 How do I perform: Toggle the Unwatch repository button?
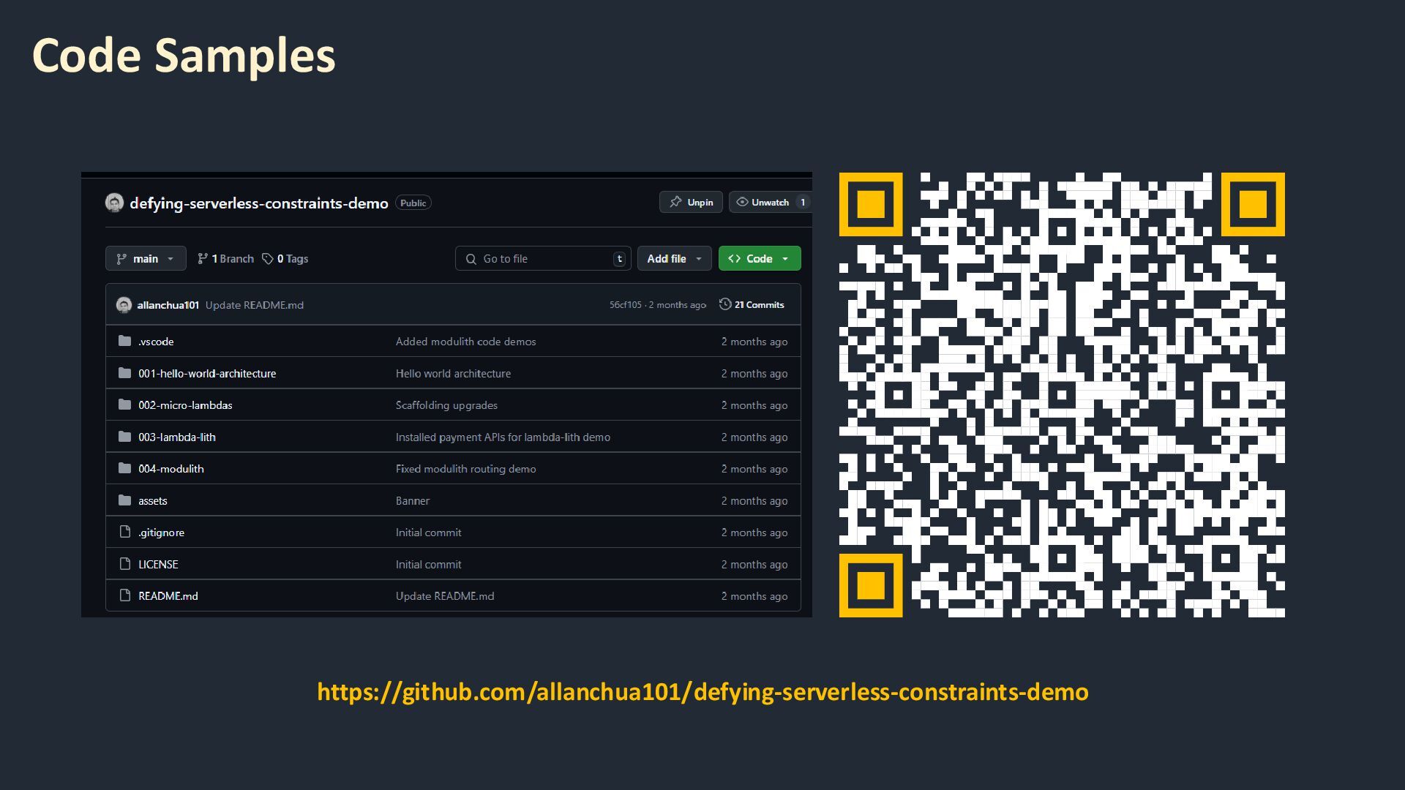coord(769,203)
